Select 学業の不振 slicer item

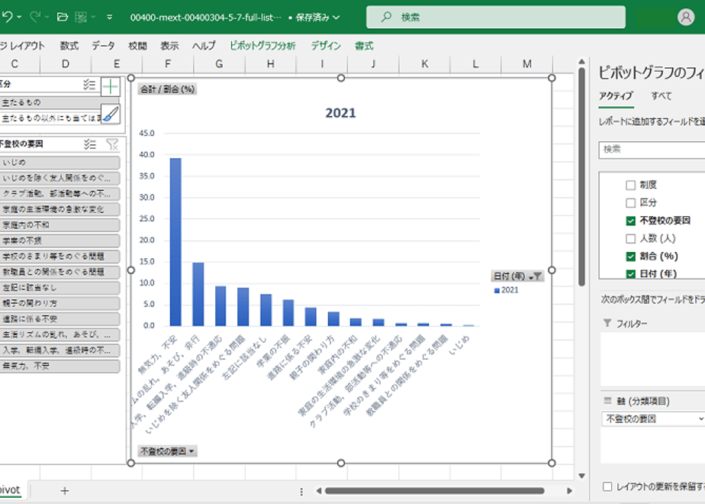pyautogui.click(x=60, y=241)
